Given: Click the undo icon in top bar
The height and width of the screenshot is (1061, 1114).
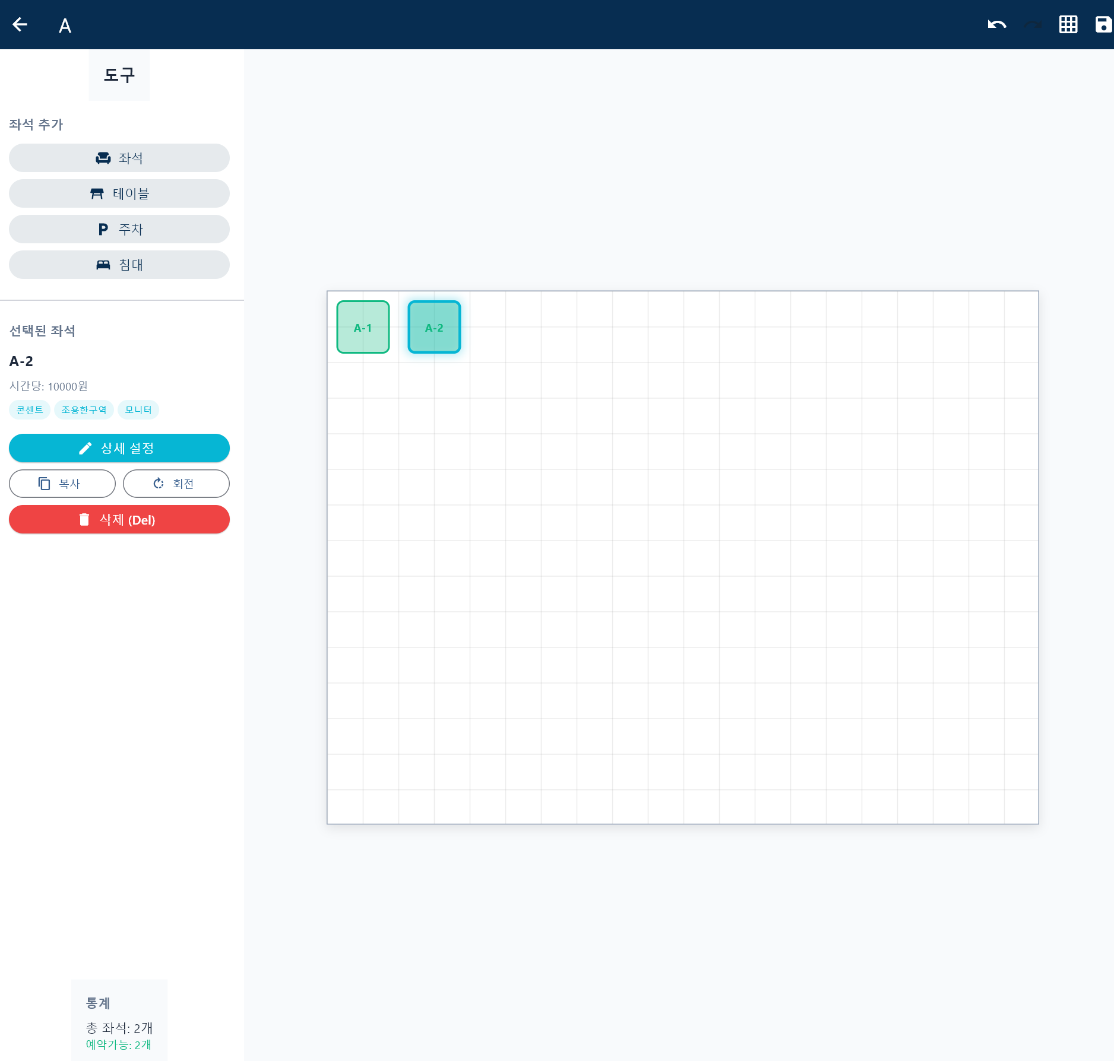Looking at the screenshot, I should click(x=996, y=24).
